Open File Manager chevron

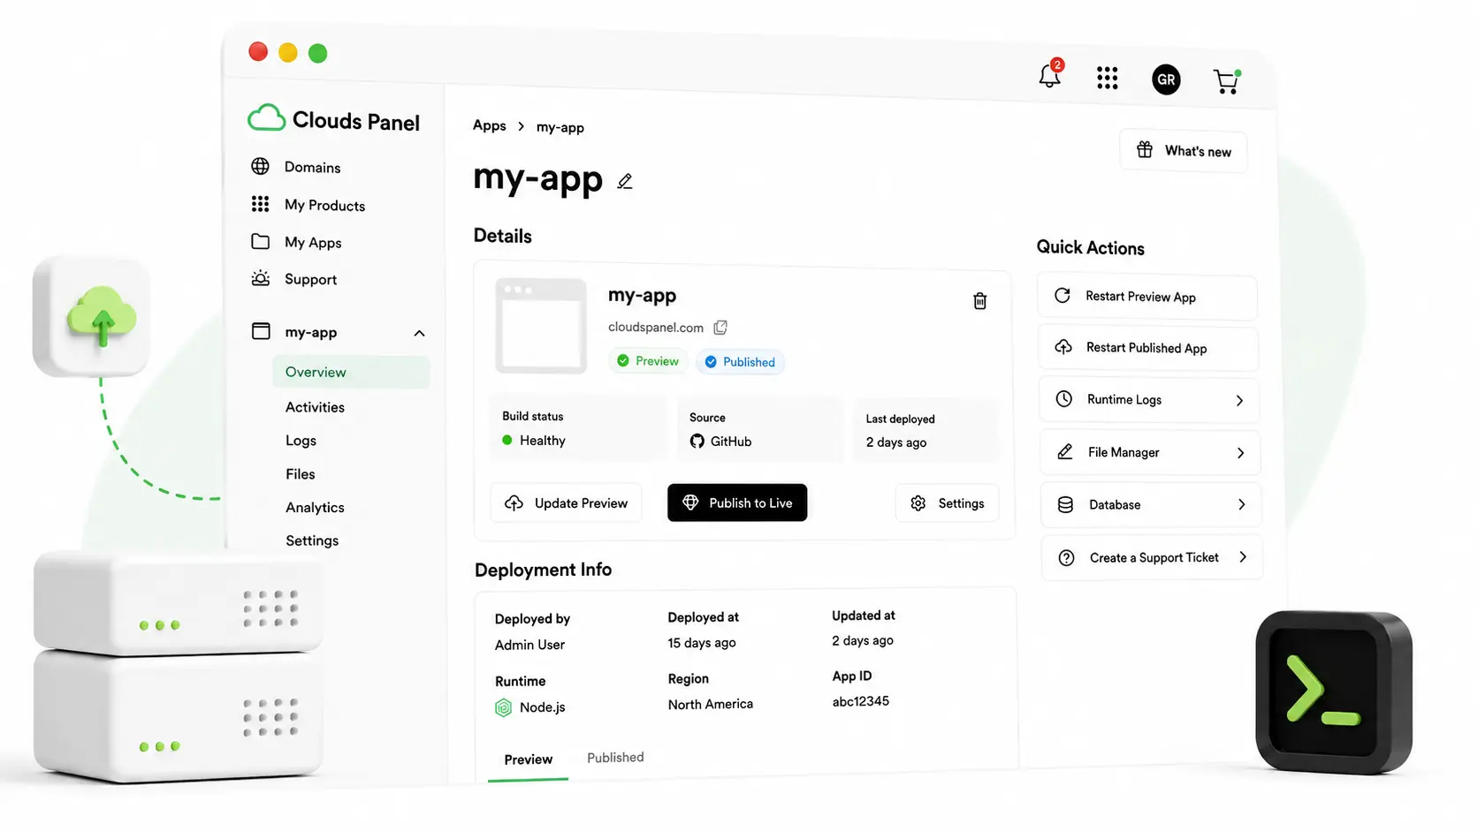click(x=1240, y=453)
